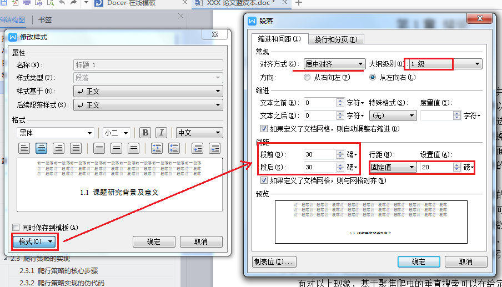Open 特殊格式 (无) dropdown
Viewport: 502px width, 287px height.
pyautogui.click(x=393, y=115)
